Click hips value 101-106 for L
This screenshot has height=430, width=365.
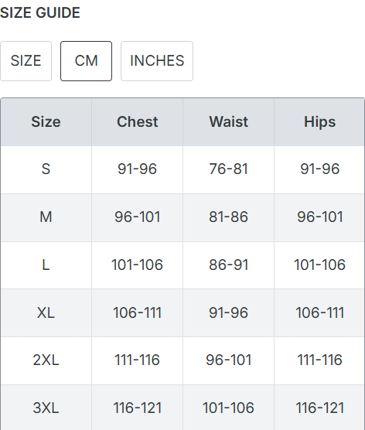click(x=319, y=265)
